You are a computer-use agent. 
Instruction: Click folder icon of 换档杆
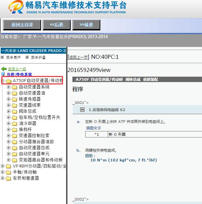click(14, 130)
